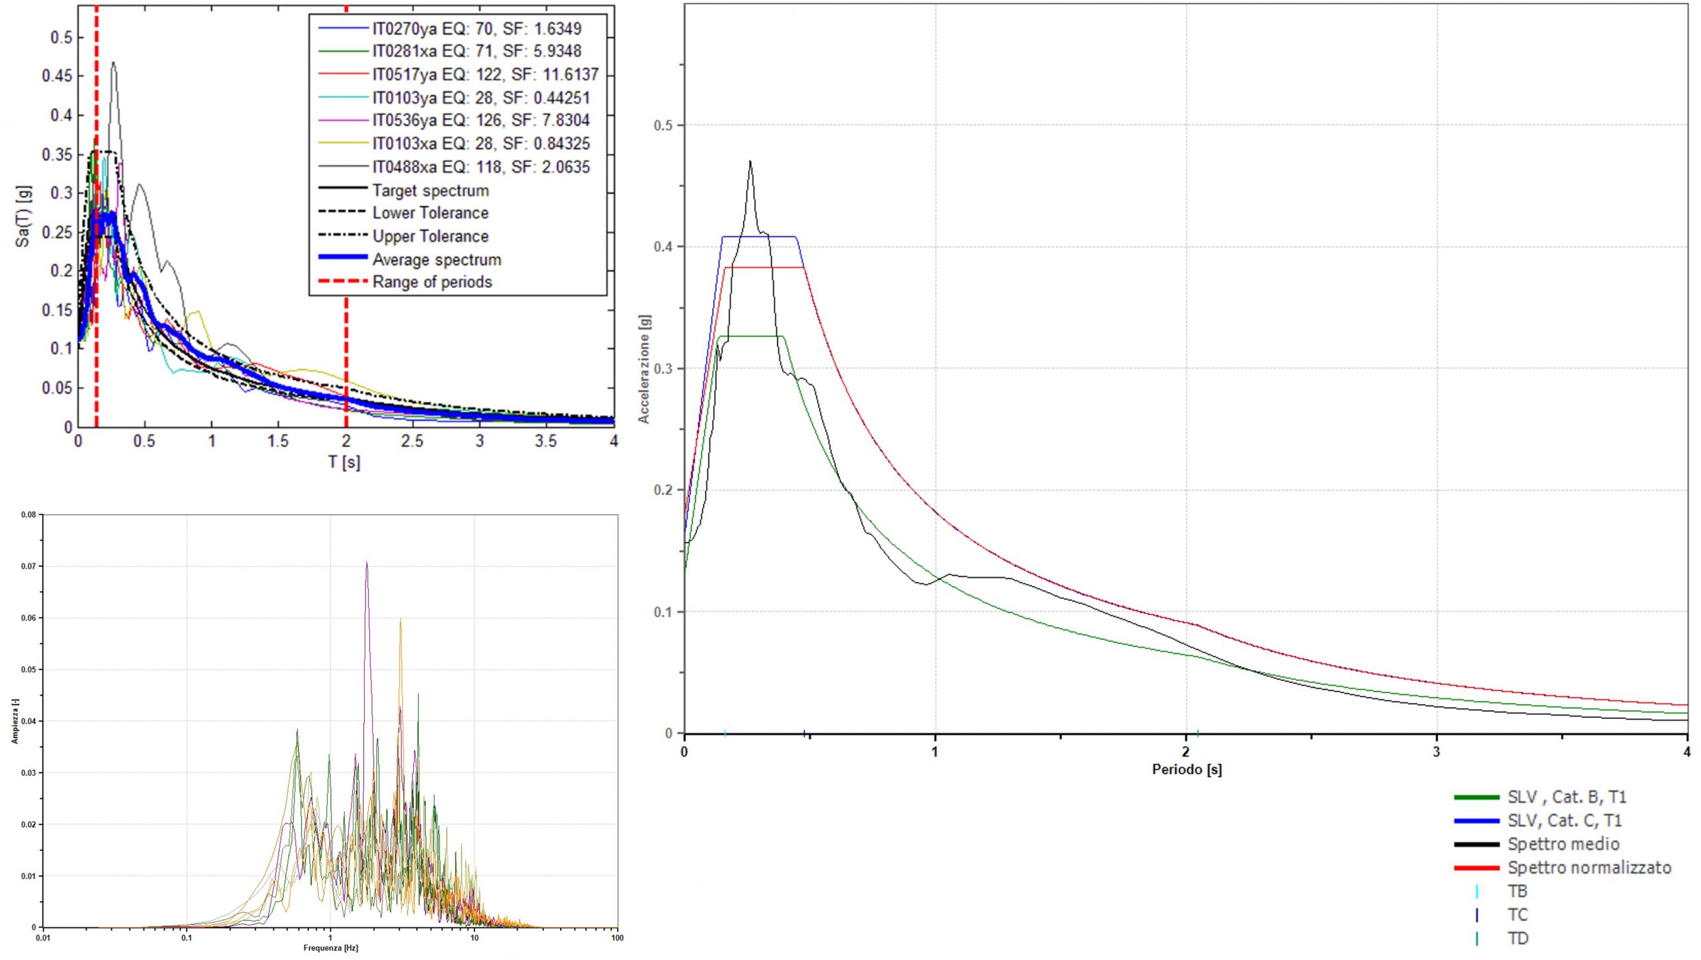Click the green SLV, Cat. B, T1 swatch

pos(1476,797)
